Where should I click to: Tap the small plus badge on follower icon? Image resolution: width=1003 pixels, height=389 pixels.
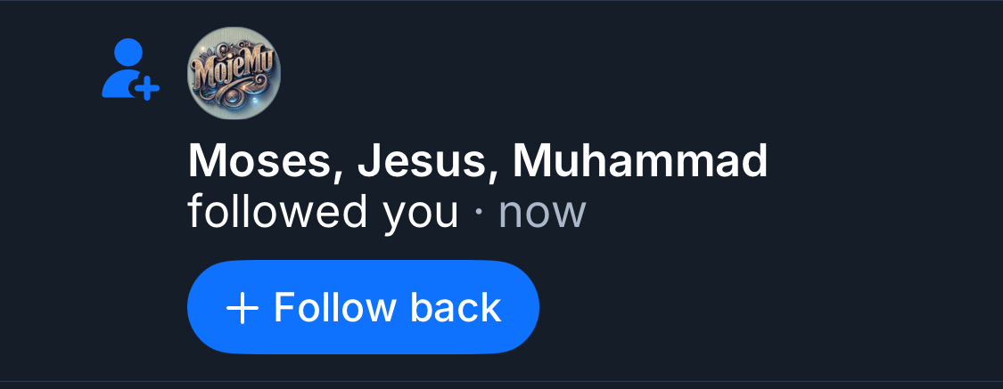coord(147,87)
